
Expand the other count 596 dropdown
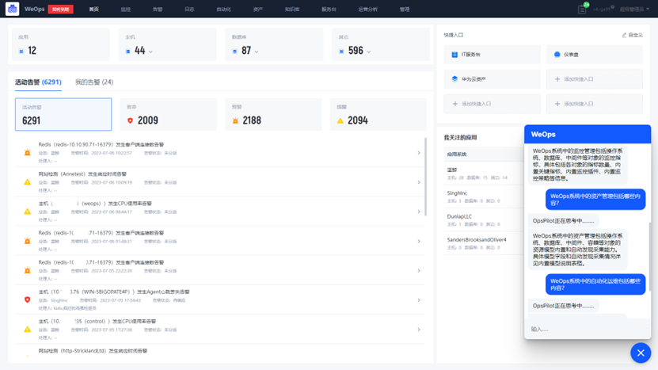[x=369, y=51]
